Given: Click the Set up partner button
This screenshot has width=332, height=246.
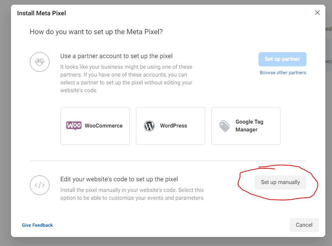Looking at the screenshot, I should (282, 59).
